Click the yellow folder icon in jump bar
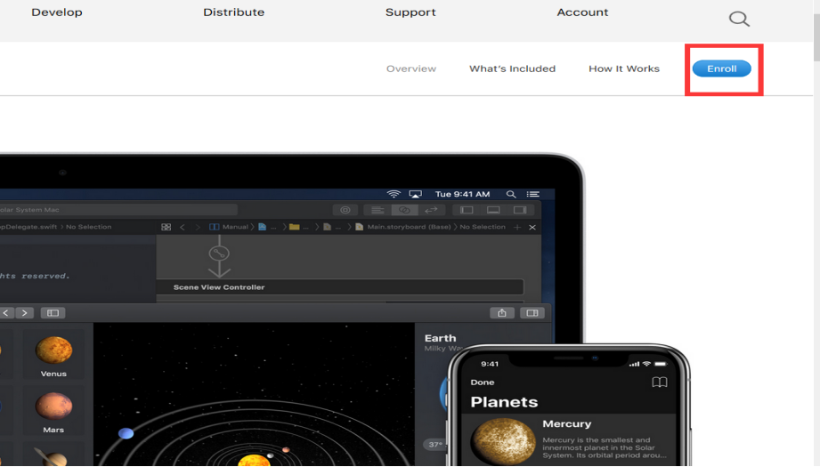The image size is (820, 467). pos(295,227)
